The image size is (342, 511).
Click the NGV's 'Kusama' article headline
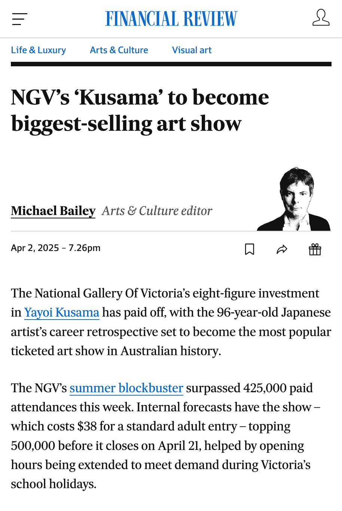coord(140,110)
